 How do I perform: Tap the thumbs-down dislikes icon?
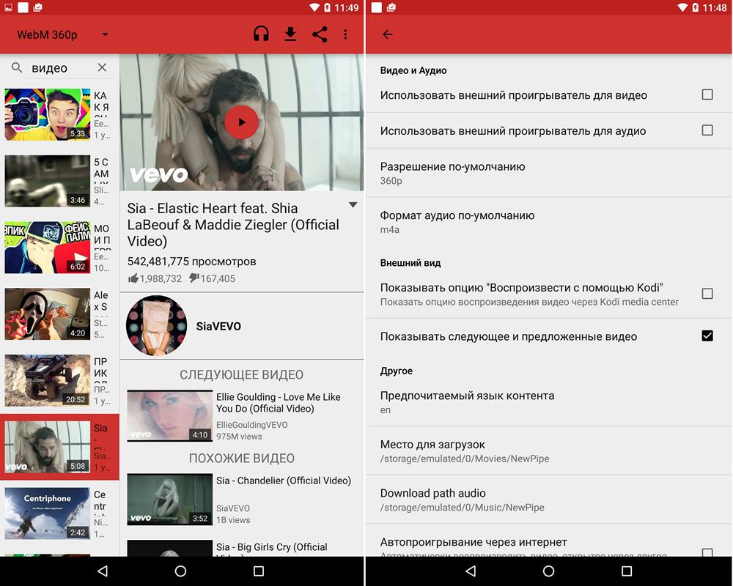(x=194, y=278)
